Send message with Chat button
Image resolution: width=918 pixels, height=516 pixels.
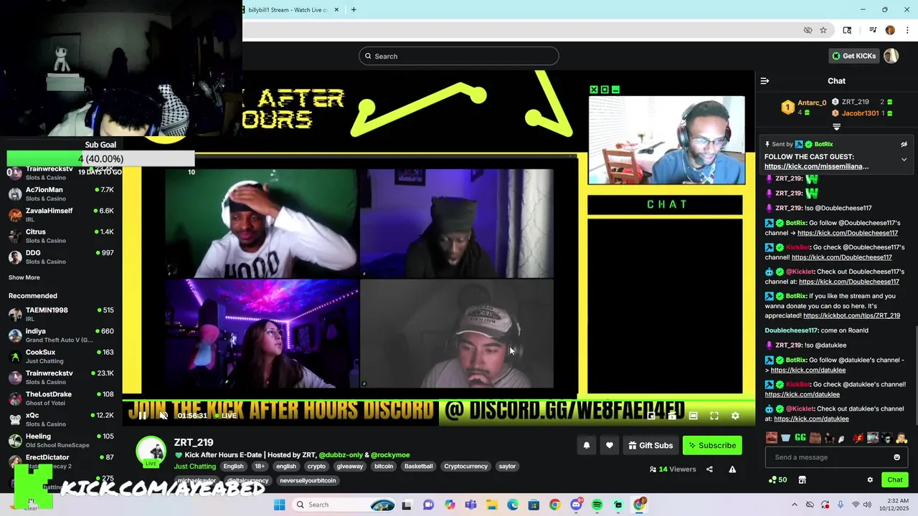click(895, 480)
